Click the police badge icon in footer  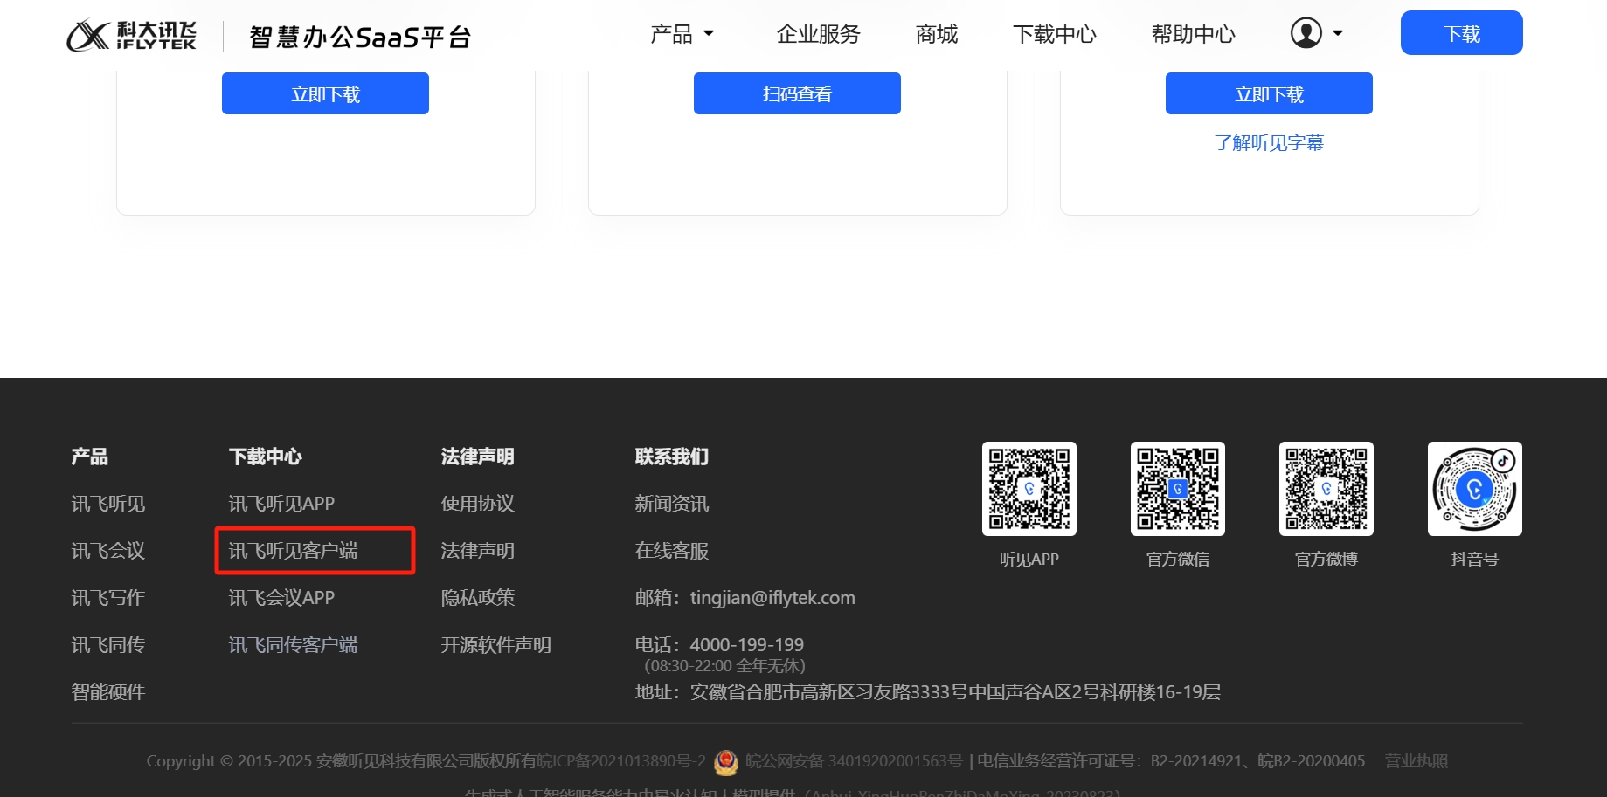(725, 762)
